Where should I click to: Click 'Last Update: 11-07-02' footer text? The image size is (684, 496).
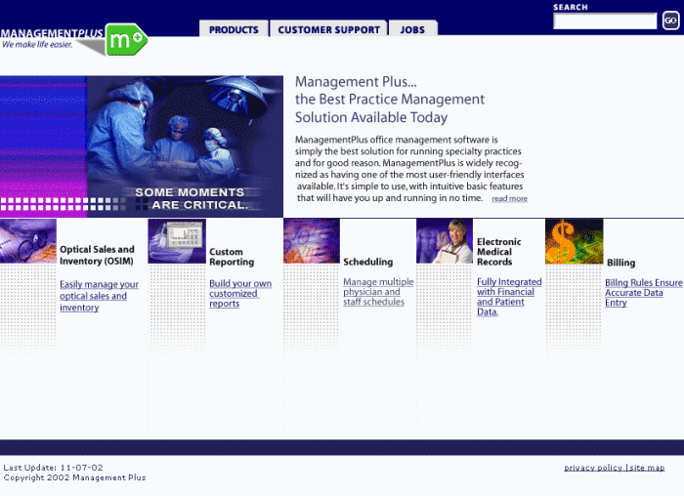[x=53, y=468]
